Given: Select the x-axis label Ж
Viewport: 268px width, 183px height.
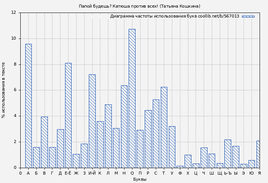Looking at the screenshot, I should (76, 173).
